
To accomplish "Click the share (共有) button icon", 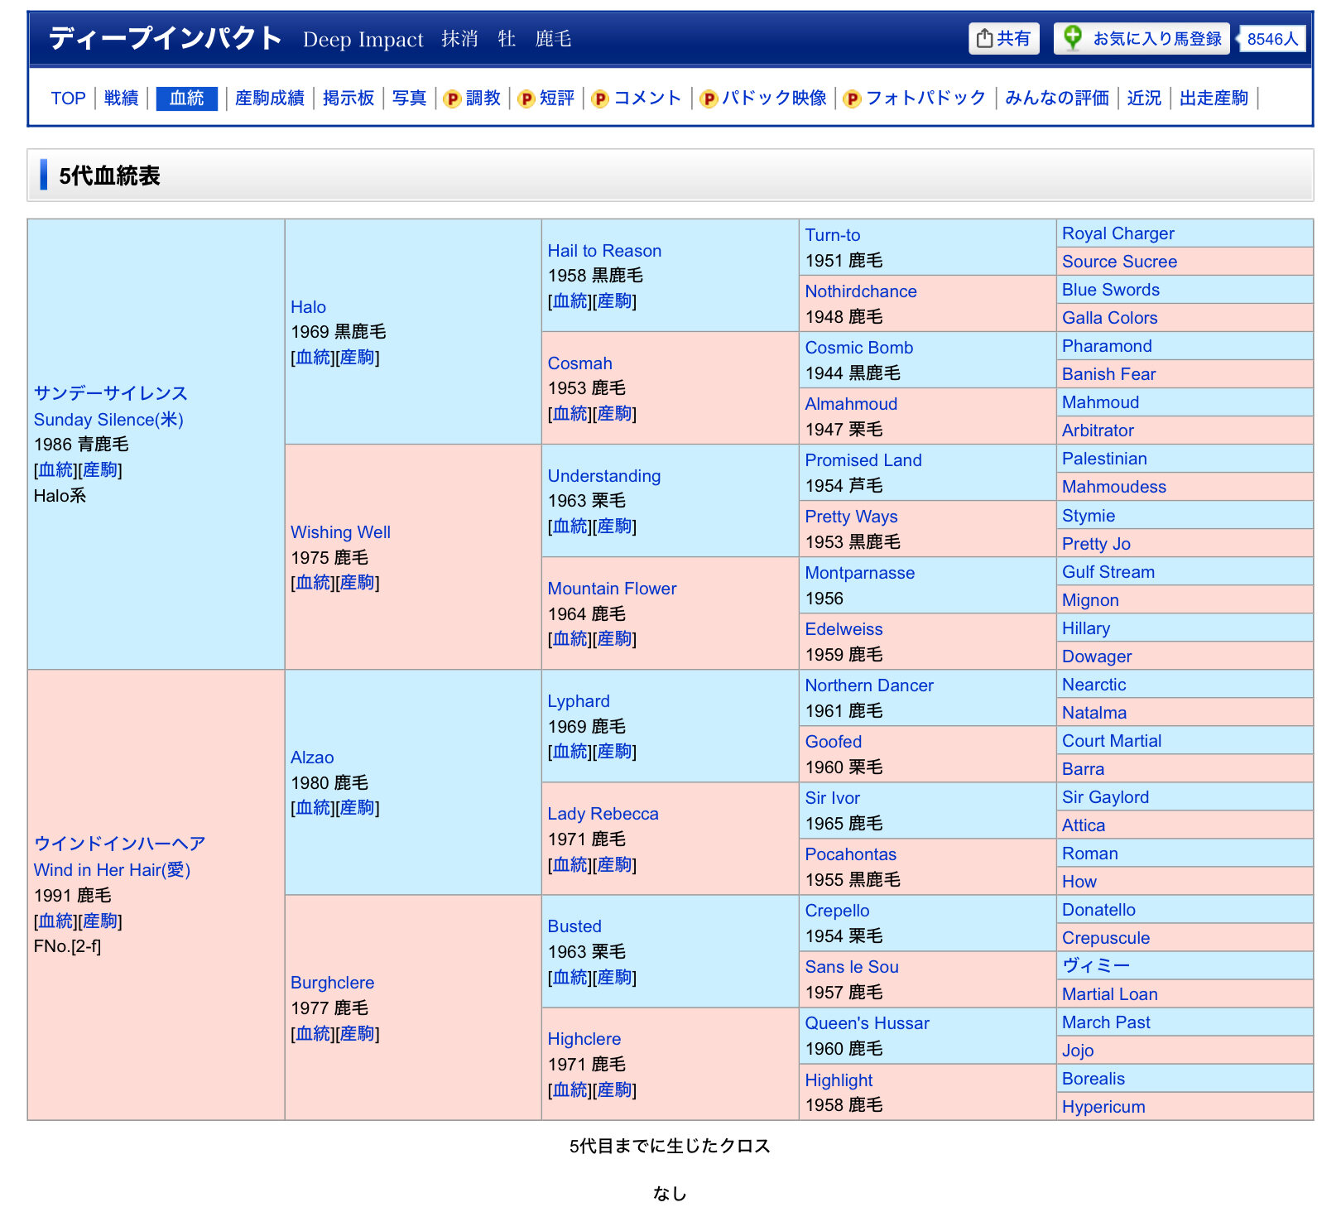I will coord(984,39).
